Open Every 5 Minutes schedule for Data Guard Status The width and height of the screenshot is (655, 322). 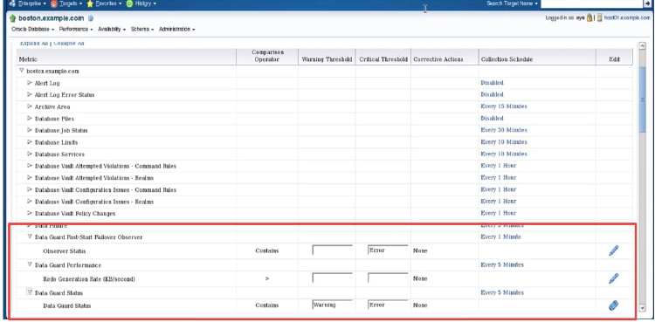click(x=502, y=292)
